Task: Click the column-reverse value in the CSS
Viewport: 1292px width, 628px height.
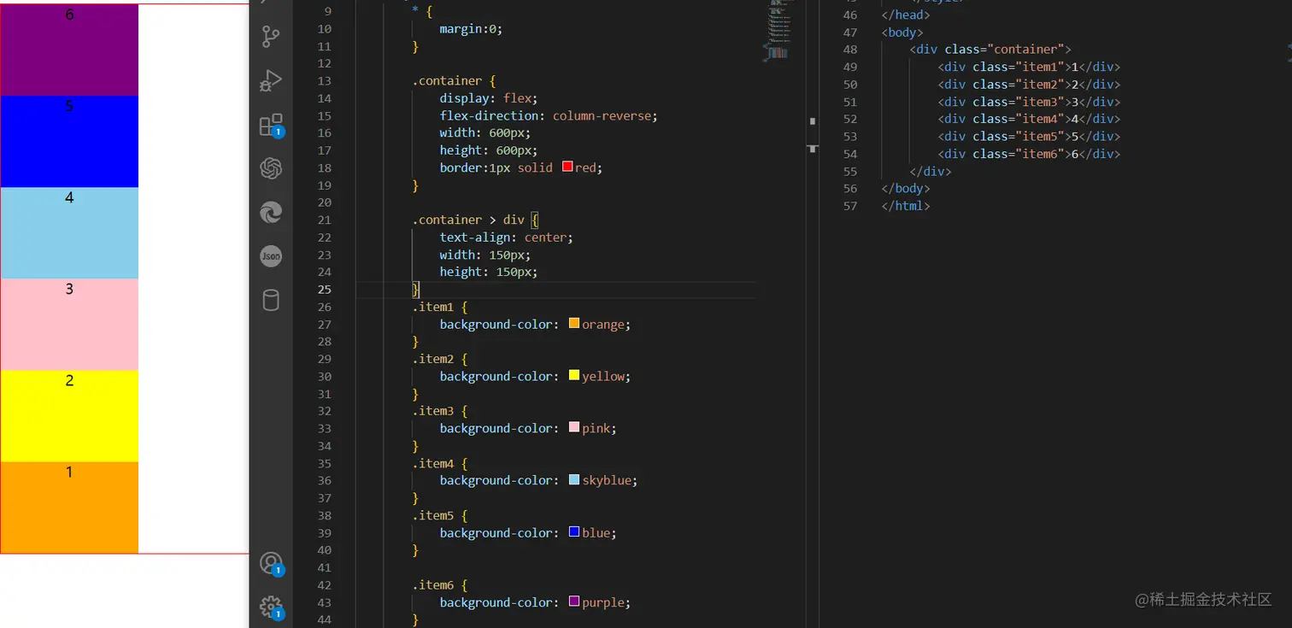Action: click(604, 115)
